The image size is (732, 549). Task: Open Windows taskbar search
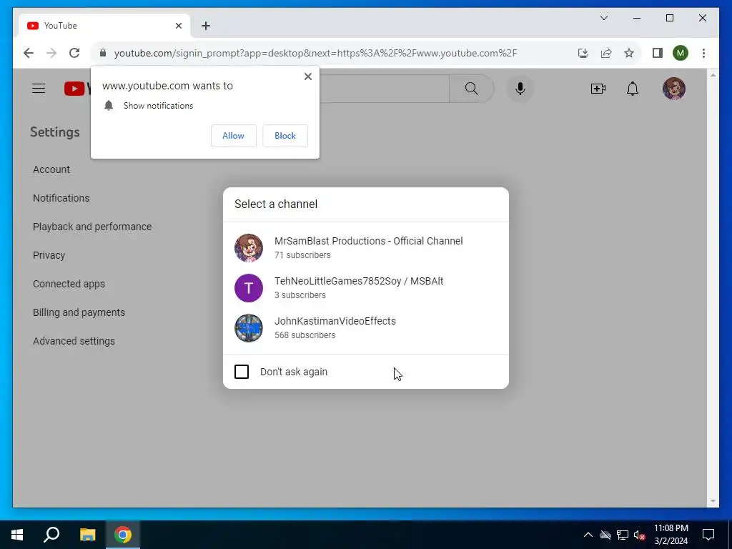51,535
